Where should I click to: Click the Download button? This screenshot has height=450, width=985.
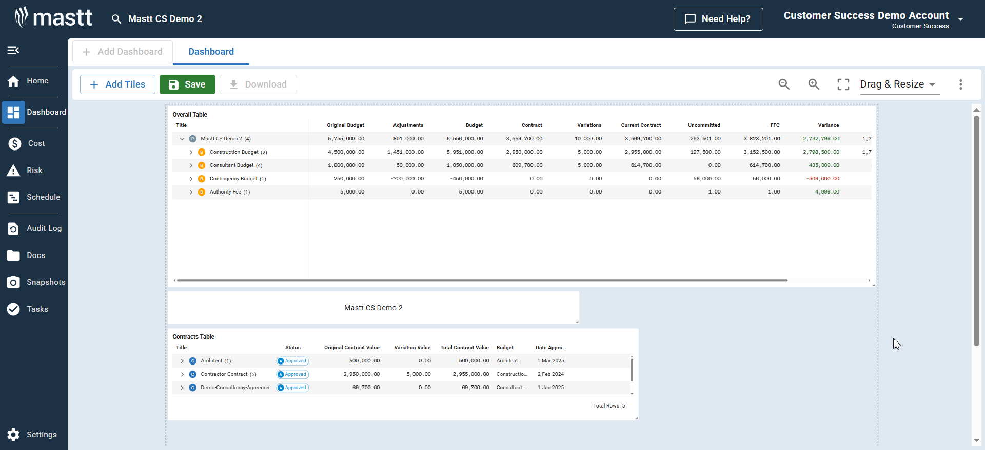258,84
